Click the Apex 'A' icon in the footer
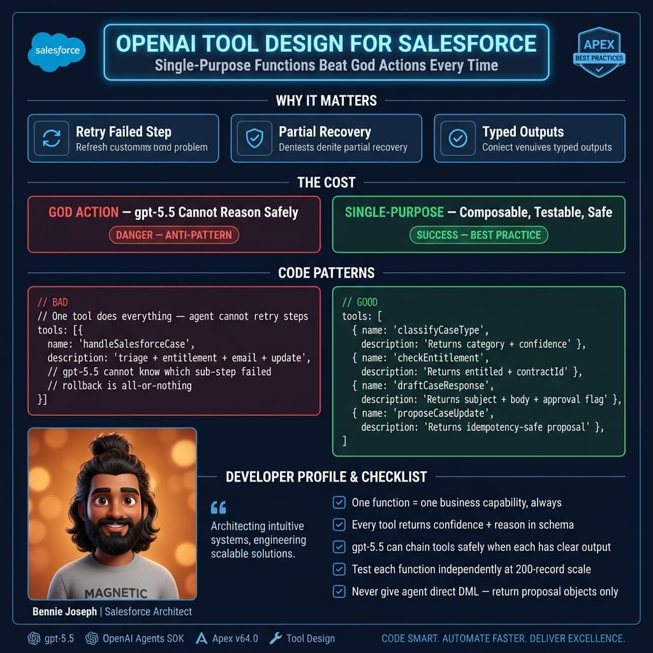The width and height of the screenshot is (653, 653). point(202,638)
